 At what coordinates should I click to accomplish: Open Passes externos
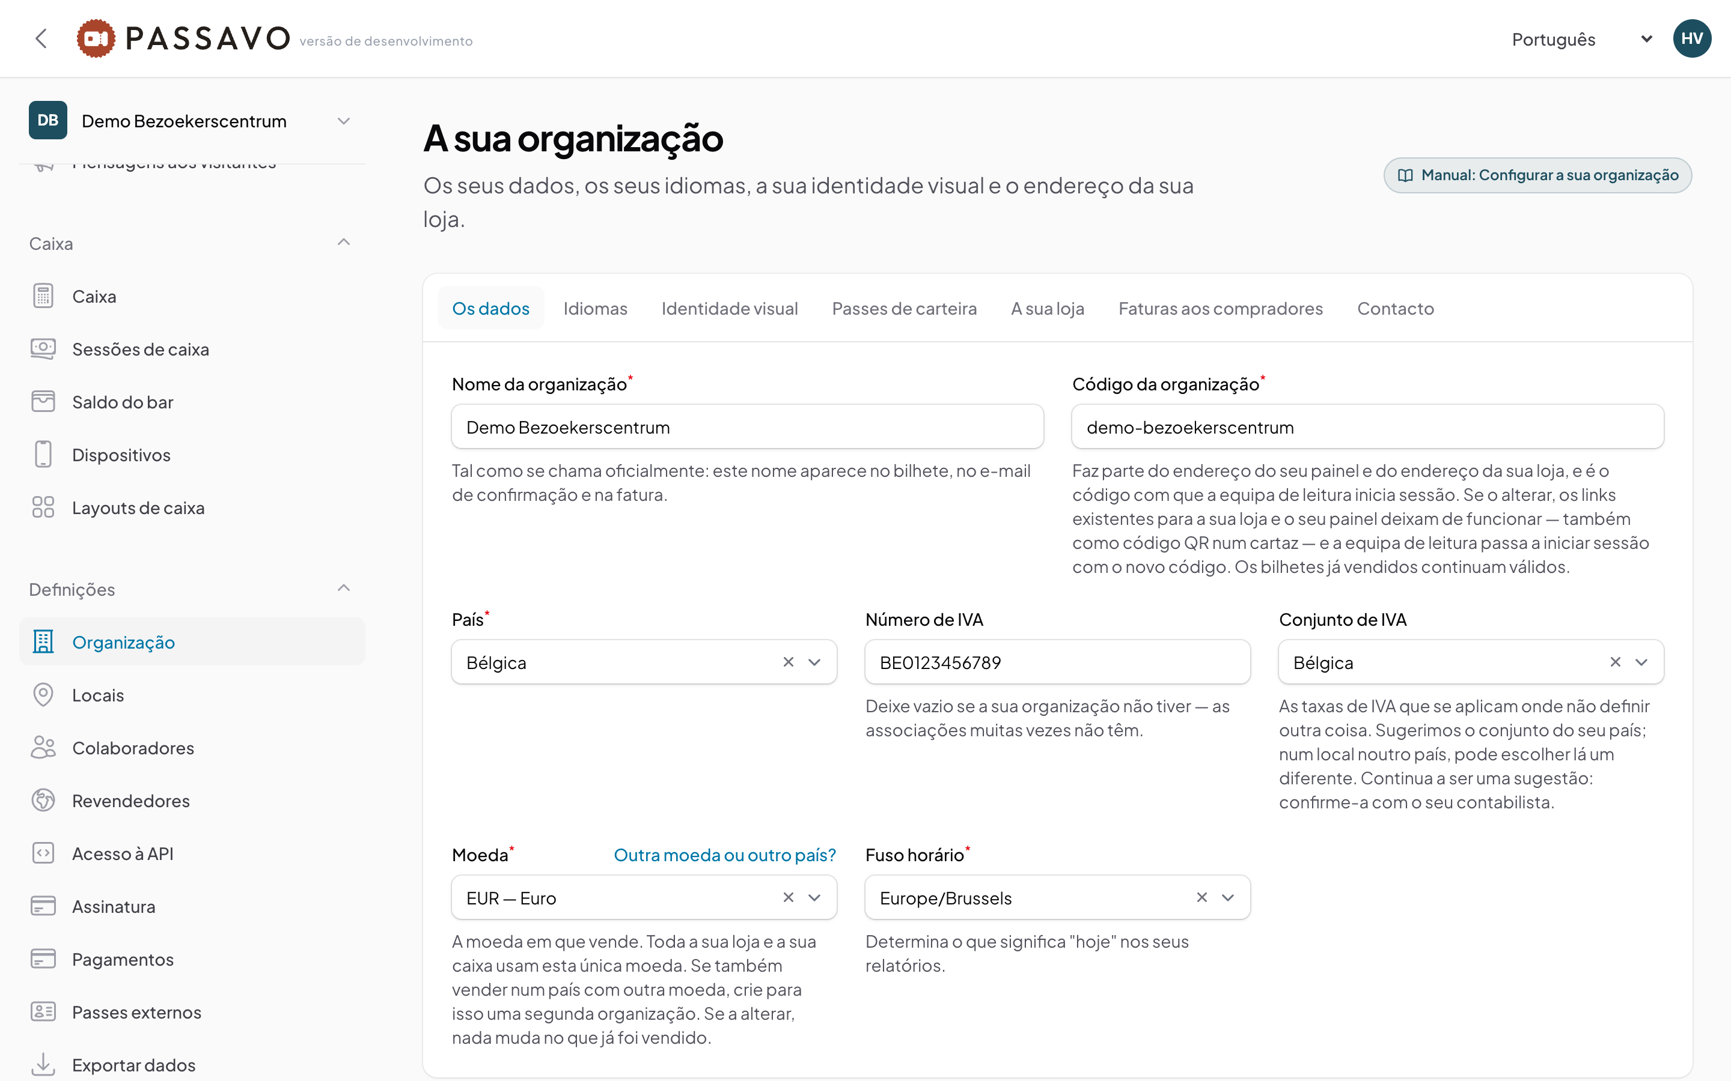[x=192, y=1013]
